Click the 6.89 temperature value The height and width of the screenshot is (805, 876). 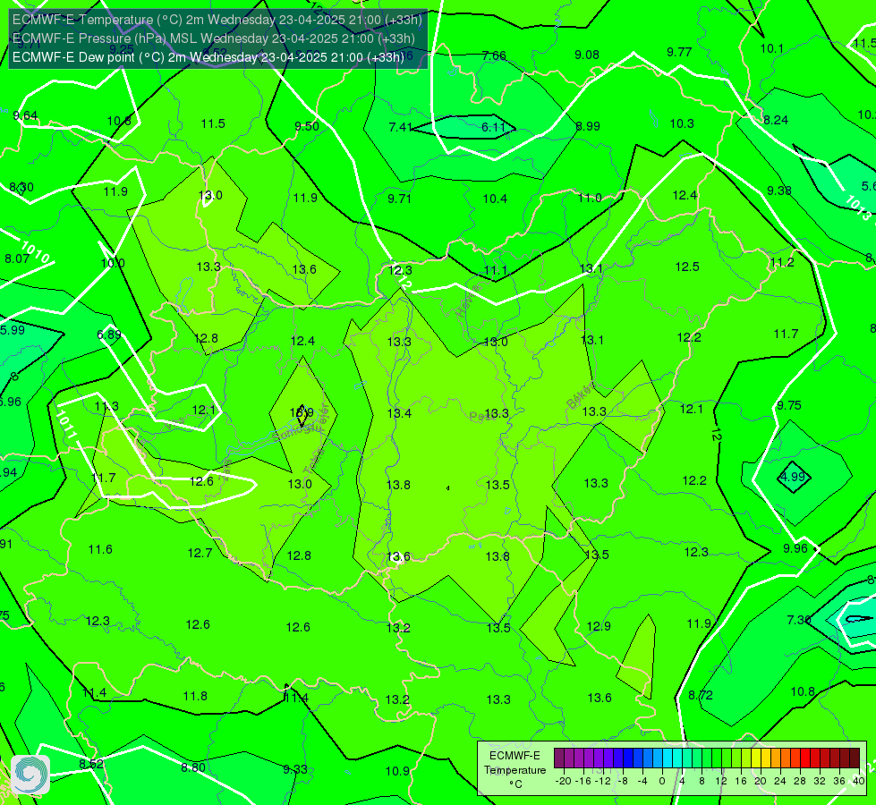point(109,335)
